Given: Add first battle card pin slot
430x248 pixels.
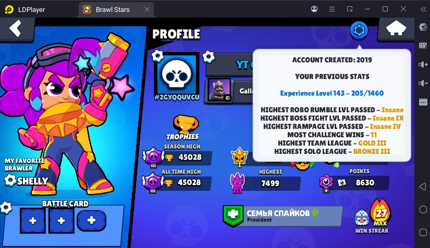Looking at the screenshot, I should pyautogui.click(x=33, y=220).
